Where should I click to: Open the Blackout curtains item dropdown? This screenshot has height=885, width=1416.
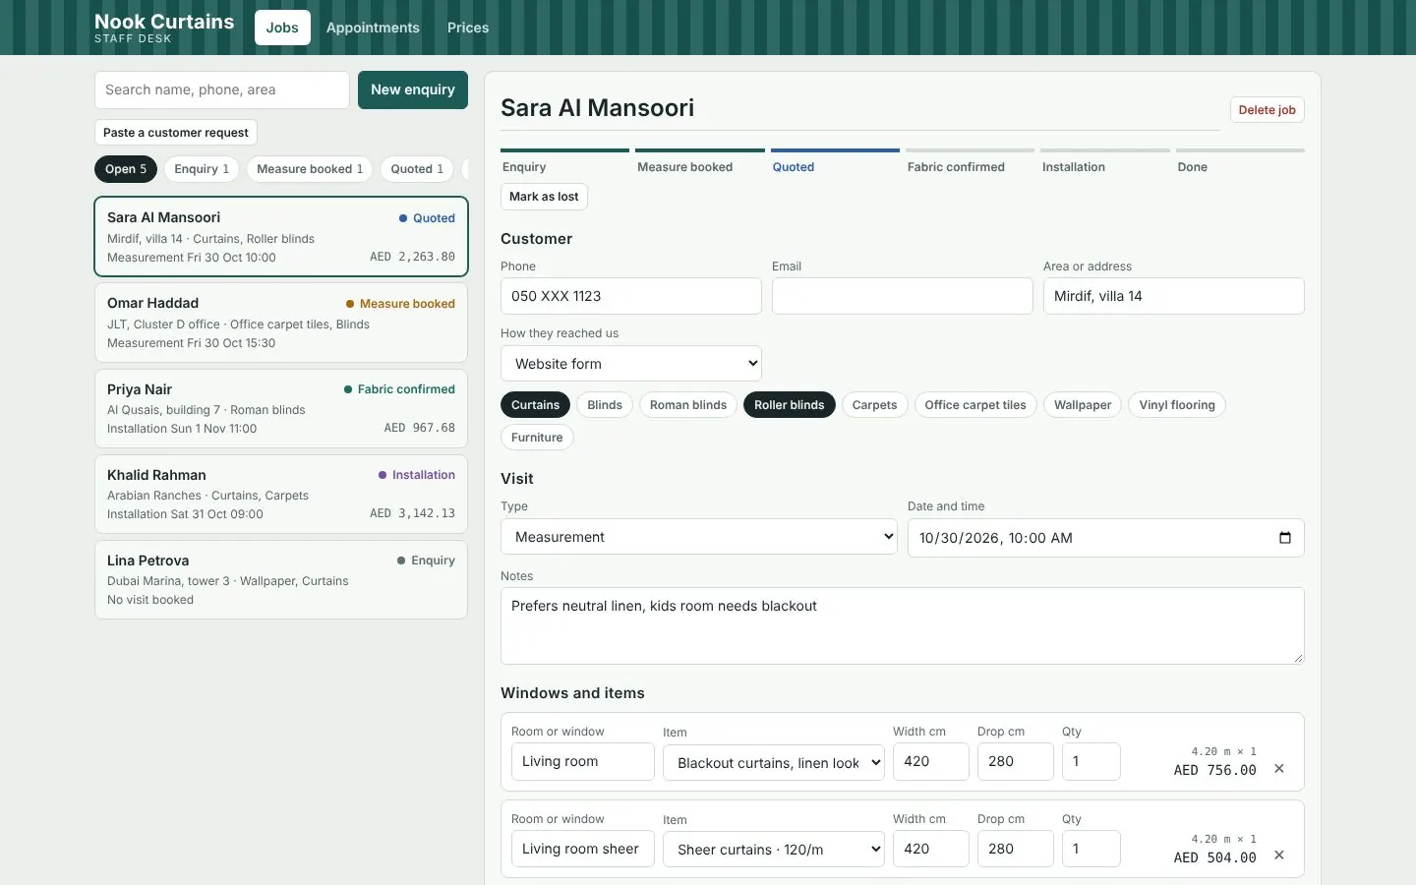point(774,763)
